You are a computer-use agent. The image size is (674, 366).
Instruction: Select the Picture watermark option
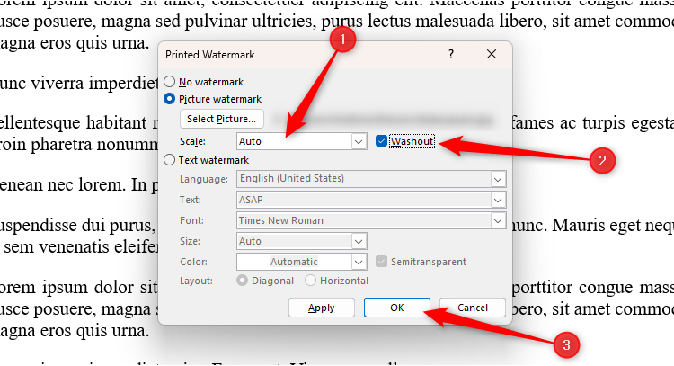(169, 99)
